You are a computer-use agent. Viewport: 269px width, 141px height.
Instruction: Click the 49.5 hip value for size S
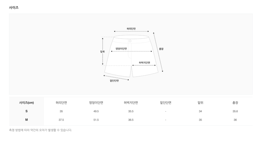point(96,111)
